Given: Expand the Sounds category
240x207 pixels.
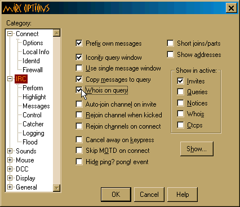Looking at the screenshot, I should 10,151.
